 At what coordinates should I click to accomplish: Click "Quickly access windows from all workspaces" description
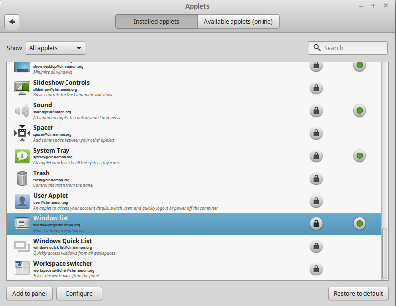(74, 253)
